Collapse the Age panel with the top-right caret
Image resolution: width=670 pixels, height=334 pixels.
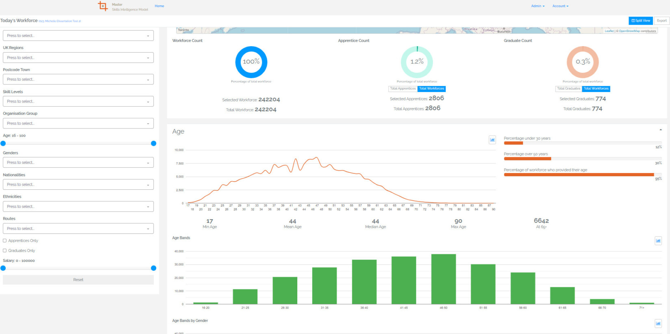tap(661, 130)
